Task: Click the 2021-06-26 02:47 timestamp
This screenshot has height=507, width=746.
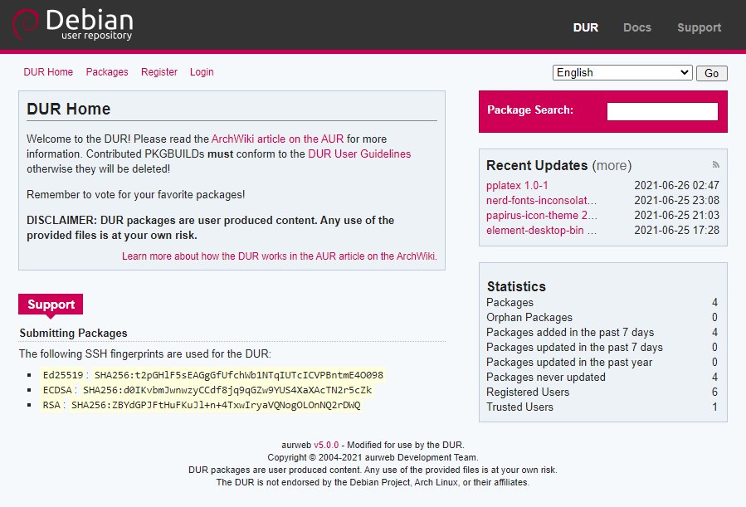Action: pos(676,186)
